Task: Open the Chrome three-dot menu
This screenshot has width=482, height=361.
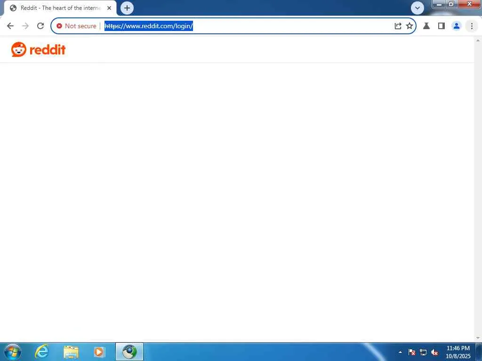Action: [472, 26]
